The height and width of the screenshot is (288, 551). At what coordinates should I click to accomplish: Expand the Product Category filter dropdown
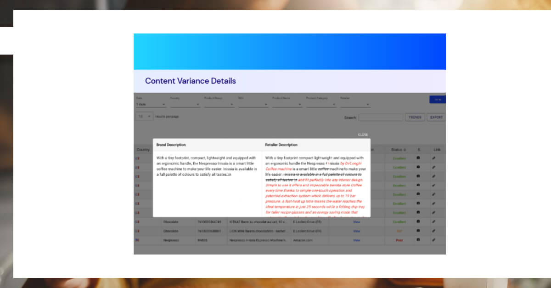click(321, 105)
